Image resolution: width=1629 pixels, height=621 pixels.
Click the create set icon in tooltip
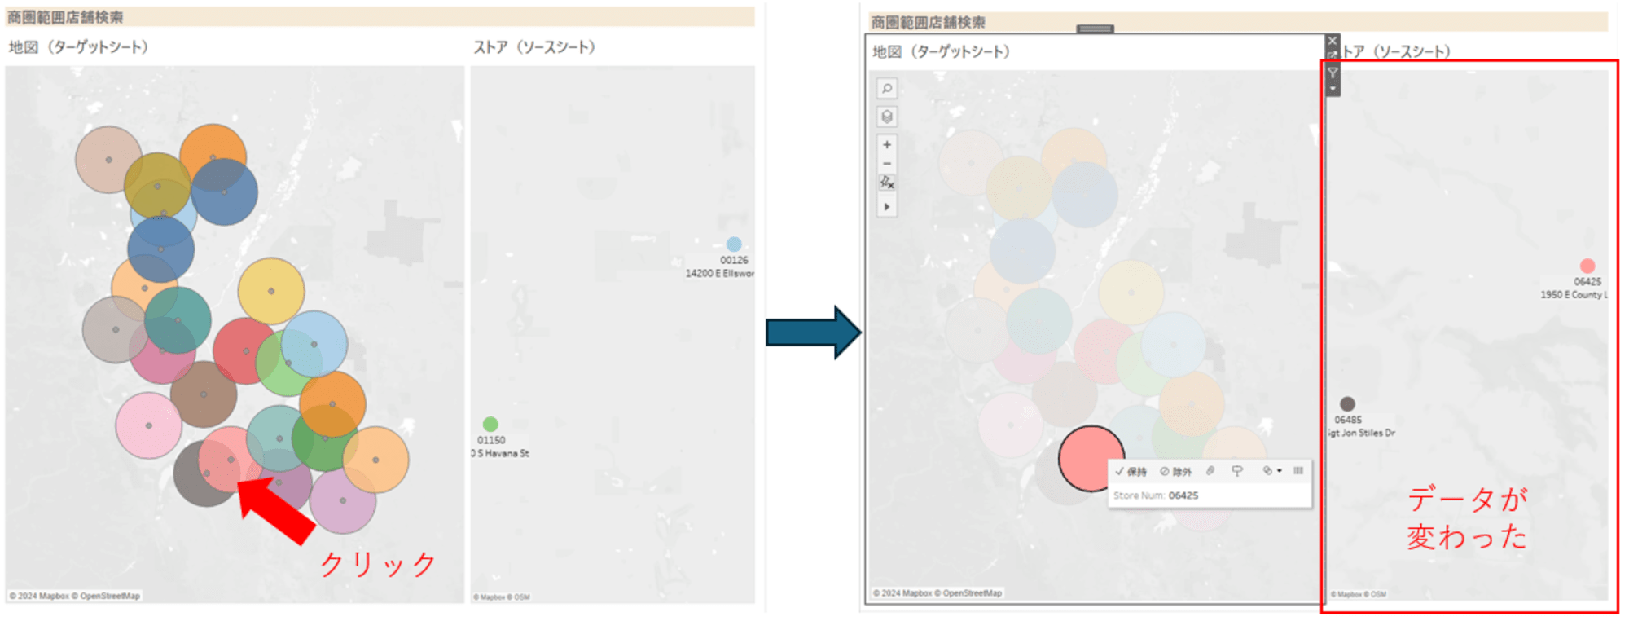(x=1237, y=471)
